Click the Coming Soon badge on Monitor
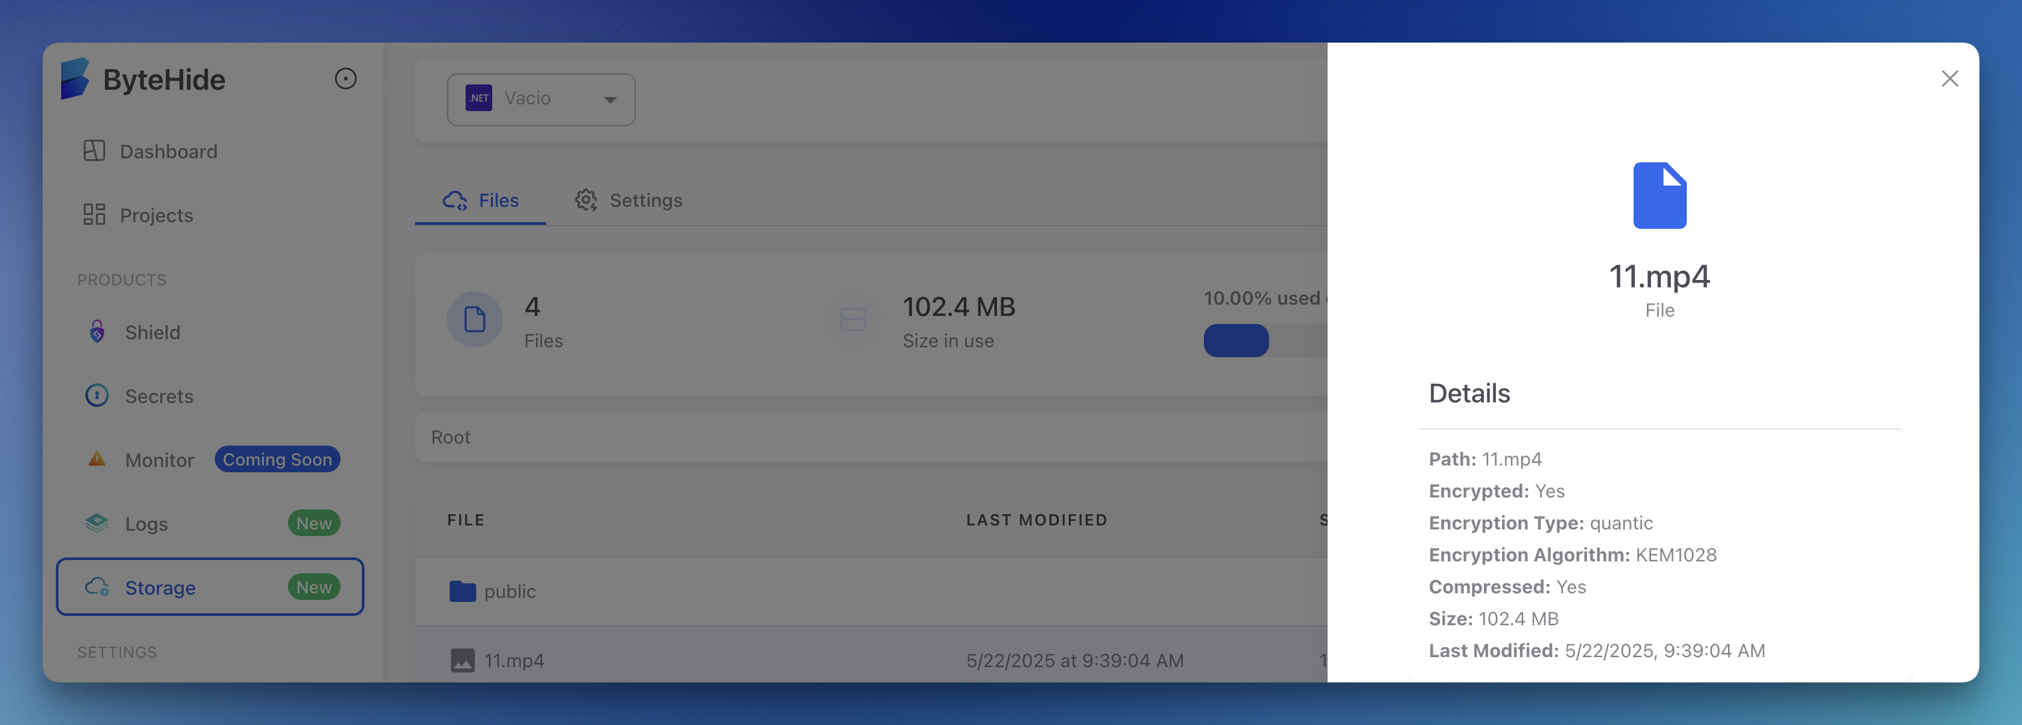The width and height of the screenshot is (2022, 725). click(x=277, y=459)
